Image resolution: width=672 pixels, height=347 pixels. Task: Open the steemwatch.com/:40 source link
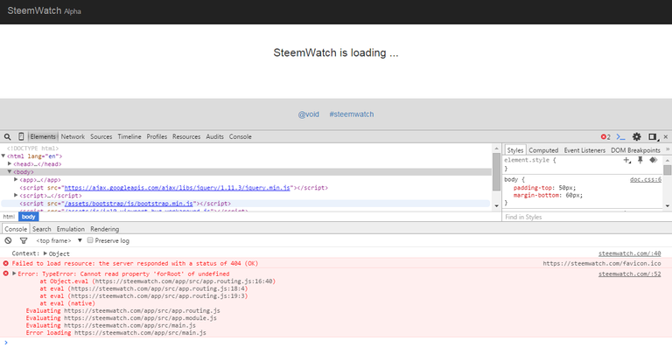[x=630, y=253]
